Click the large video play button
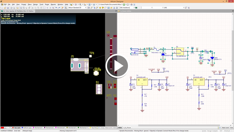234x132 pixels. tap(117, 66)
